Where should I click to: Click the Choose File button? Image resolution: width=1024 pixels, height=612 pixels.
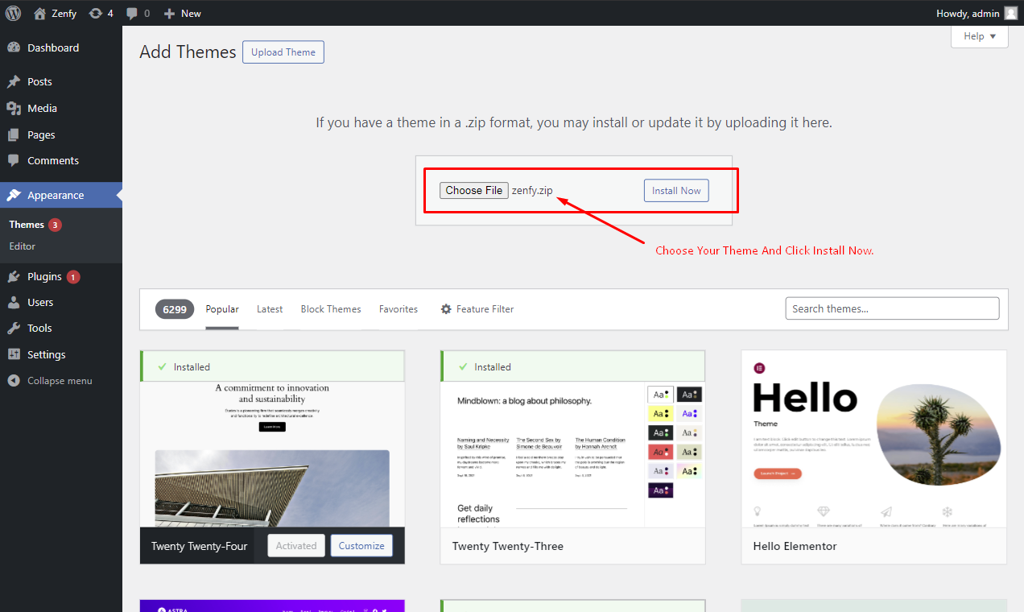[x=474, y=191]
